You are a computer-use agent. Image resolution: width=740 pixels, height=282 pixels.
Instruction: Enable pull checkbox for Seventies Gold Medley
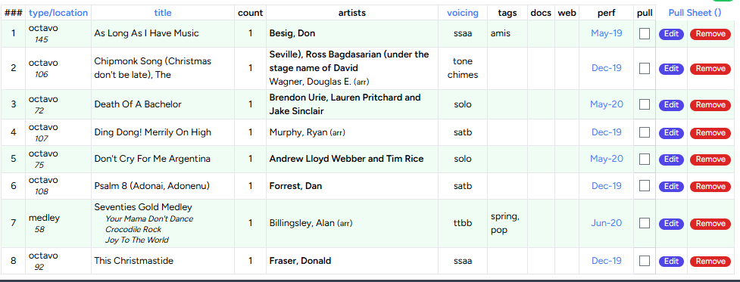pyautogui.click(x=645, y=223)
